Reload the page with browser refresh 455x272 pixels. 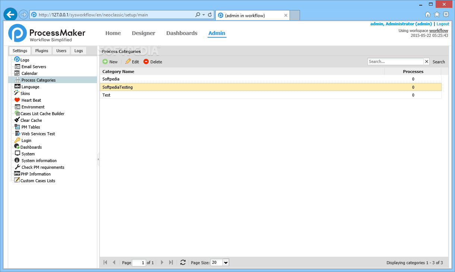(210, 15)
